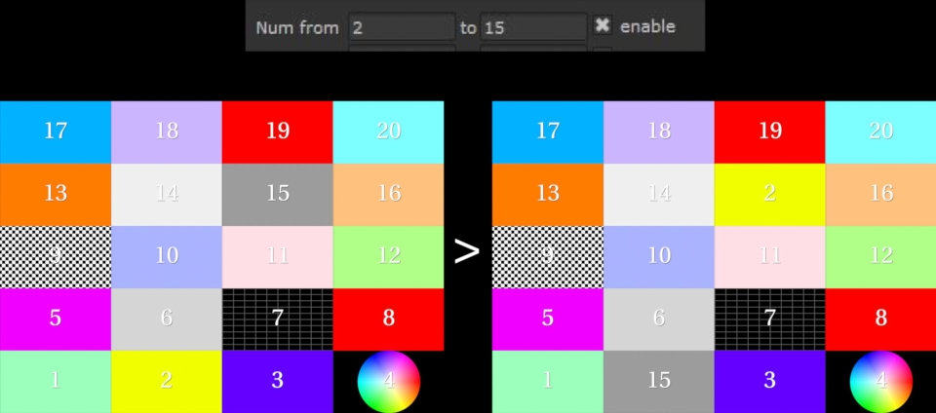Viewport: 936px width, 413px height.
Task: Pick light green tile 12 in right grid
Action: point(880,256)
